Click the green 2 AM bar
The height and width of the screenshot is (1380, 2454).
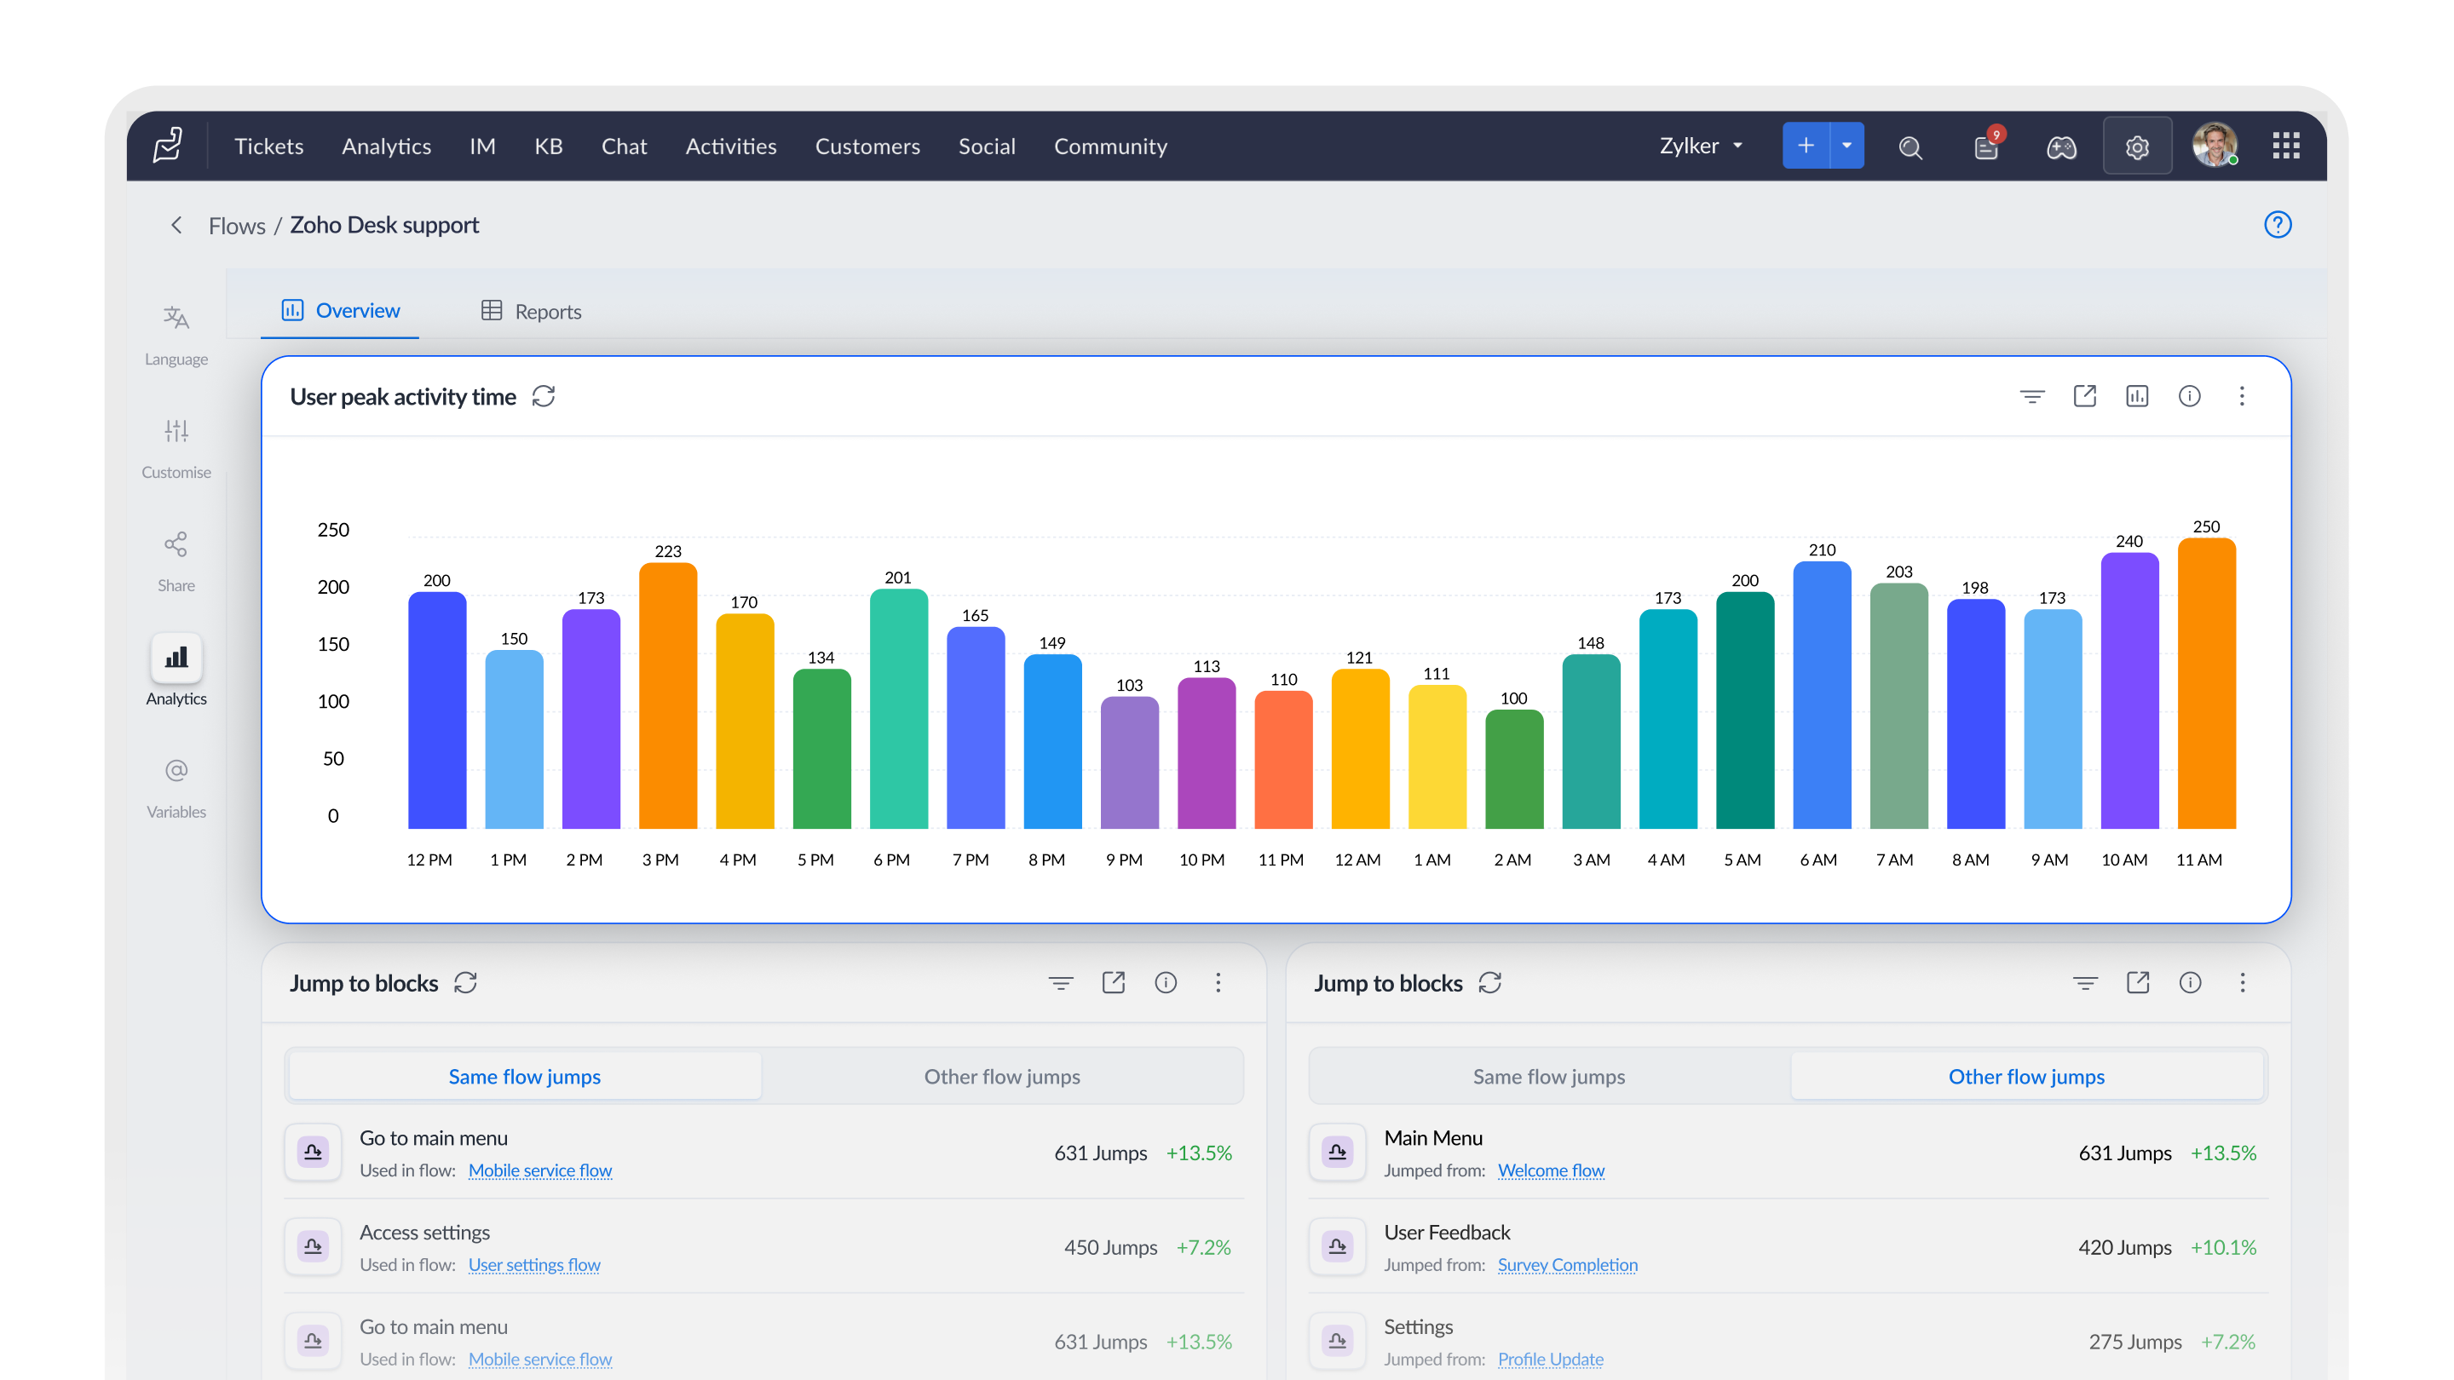pyautogui.click(x=1514, y=769)
